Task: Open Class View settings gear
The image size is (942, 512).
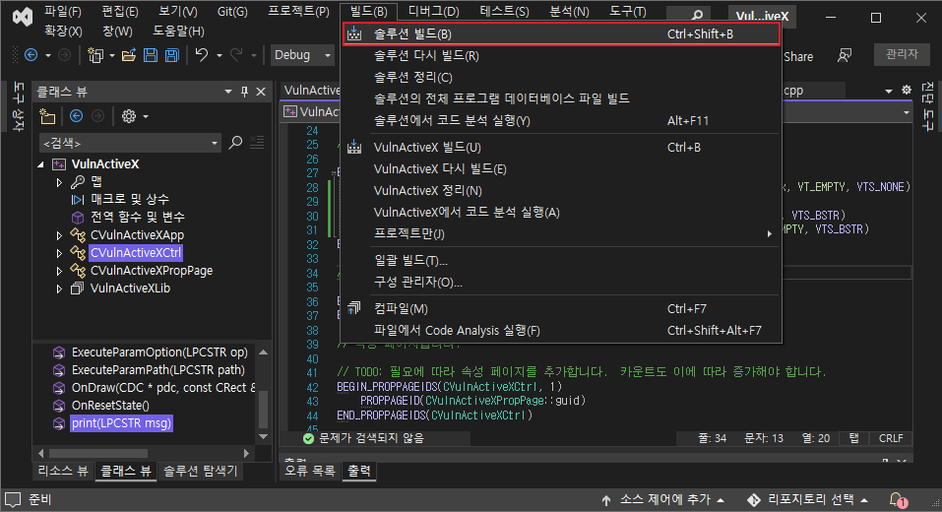Action: (129, 116)
